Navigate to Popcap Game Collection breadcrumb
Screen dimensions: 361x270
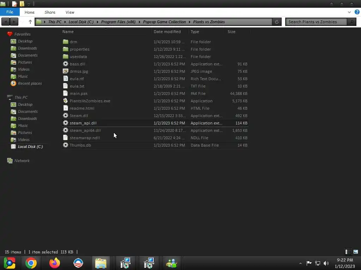point(164,22)
